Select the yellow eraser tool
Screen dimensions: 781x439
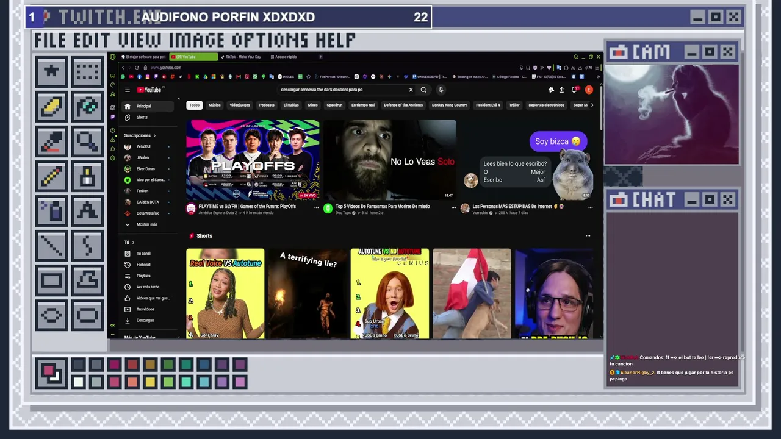51,107
